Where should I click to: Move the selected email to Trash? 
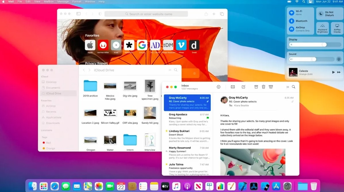pos(263,87)
